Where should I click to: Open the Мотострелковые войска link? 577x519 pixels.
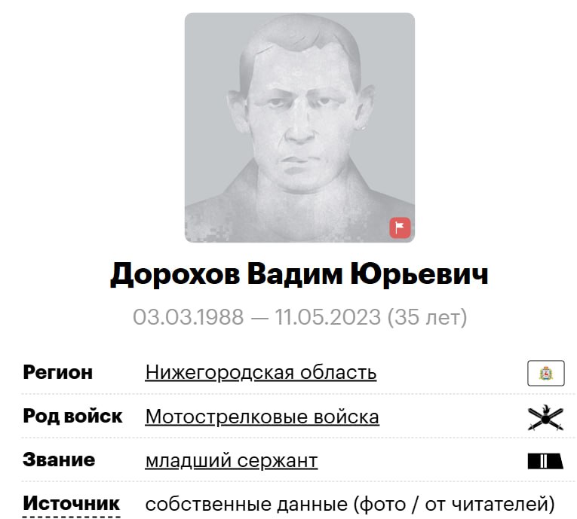click(262, 417)
